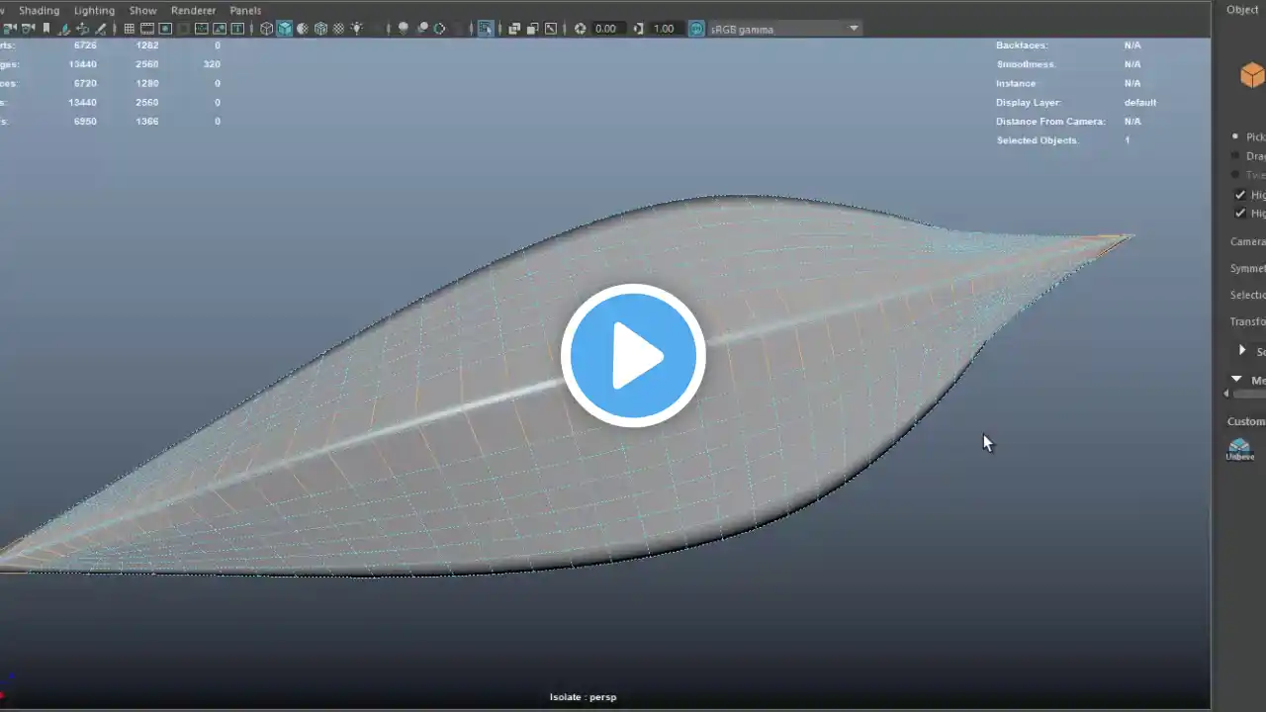Image resolution: width=1266 pixels, height=712 pixels.
Task: Toggle the color management view transform icon
Action: click(x=696, y=29)
